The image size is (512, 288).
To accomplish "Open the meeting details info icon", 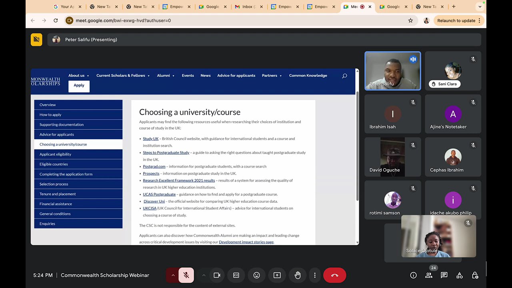I will 413,275.
